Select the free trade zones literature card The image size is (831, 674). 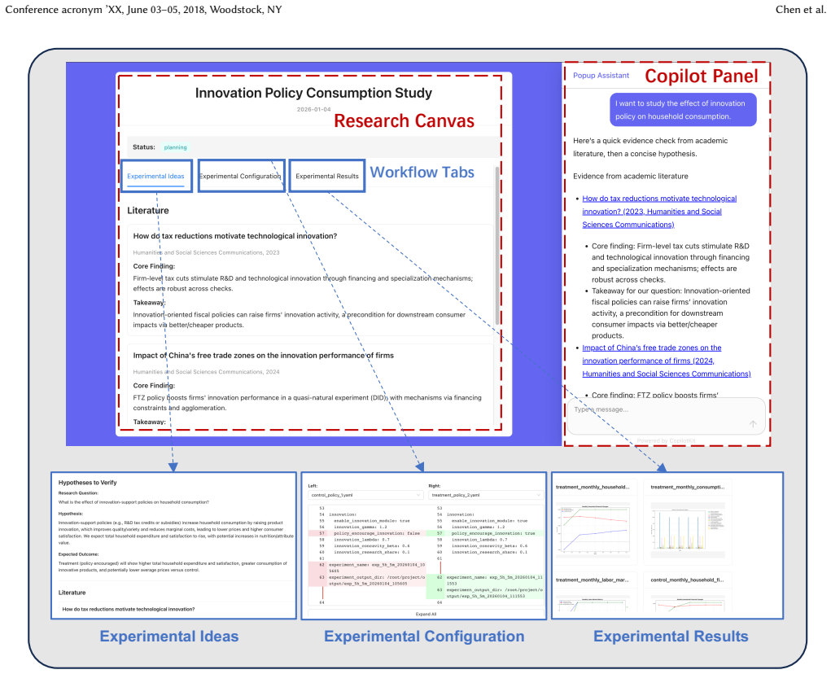tap(311, 385)
